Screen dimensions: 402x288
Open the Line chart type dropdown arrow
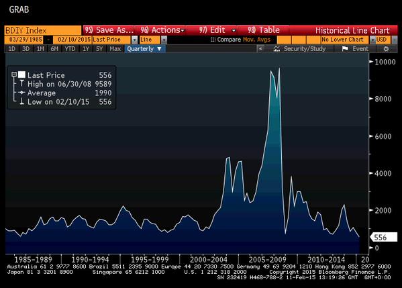point(164,40)
